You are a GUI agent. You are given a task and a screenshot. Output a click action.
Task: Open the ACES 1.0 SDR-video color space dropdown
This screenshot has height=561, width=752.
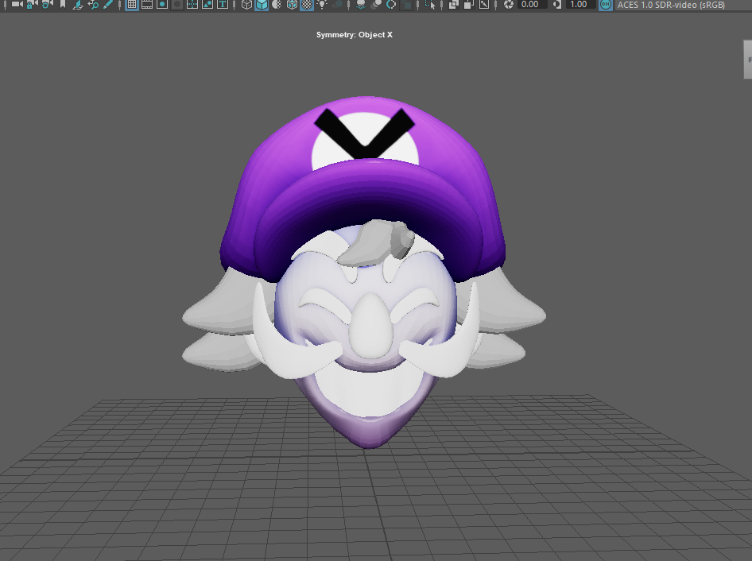tap(683, 4)
